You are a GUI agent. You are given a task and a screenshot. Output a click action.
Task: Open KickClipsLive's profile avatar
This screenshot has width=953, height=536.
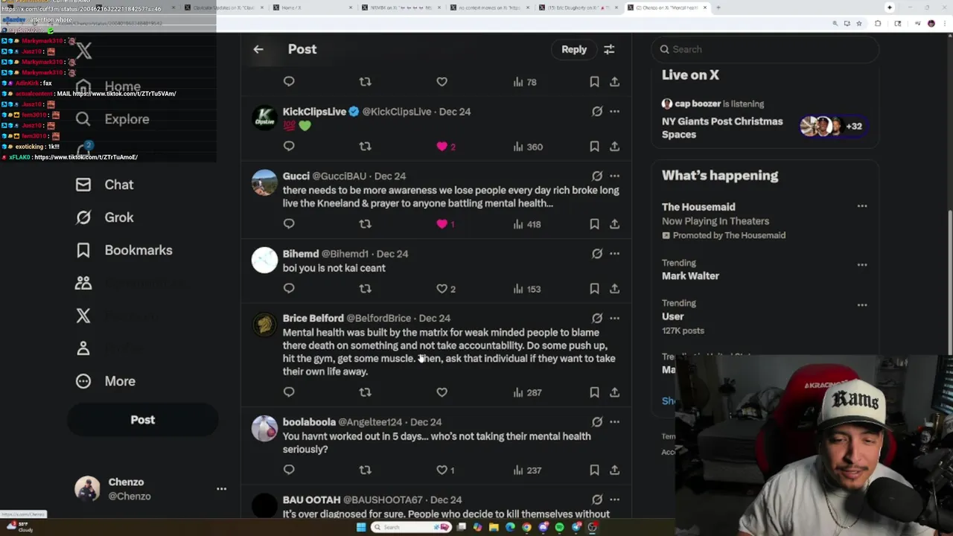(264, 118)
